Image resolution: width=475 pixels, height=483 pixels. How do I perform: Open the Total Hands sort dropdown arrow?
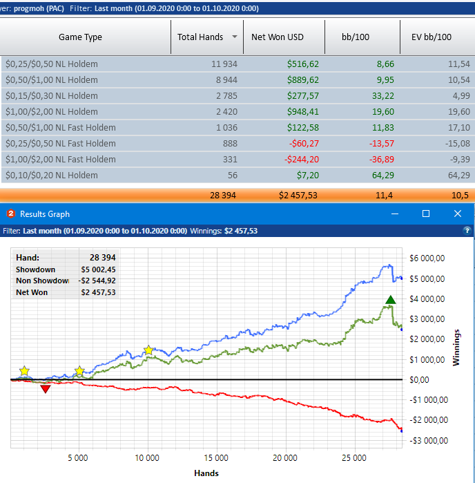[235, 37]
